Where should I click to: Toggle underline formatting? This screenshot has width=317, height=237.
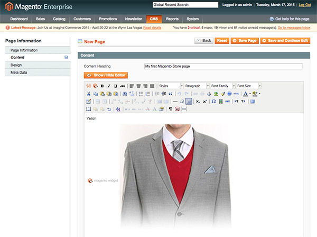pos(116,86)
